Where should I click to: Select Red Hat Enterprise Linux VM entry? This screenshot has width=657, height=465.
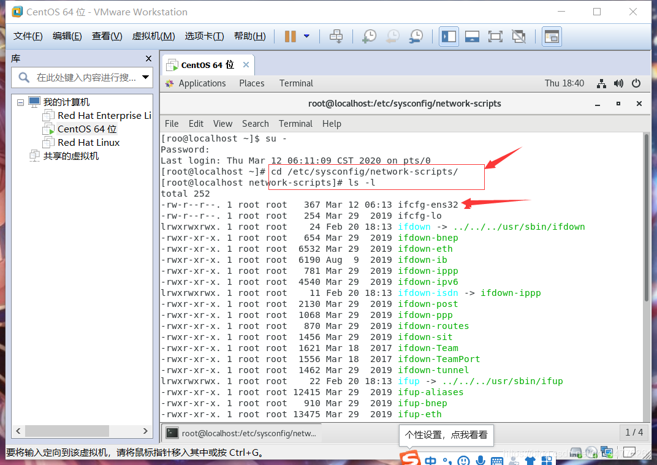coord(104,115)
